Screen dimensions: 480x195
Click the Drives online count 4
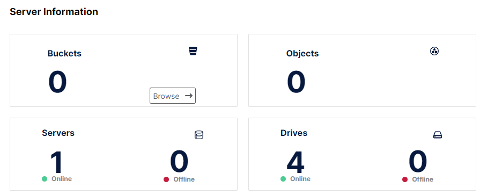[x=296, y=162]
